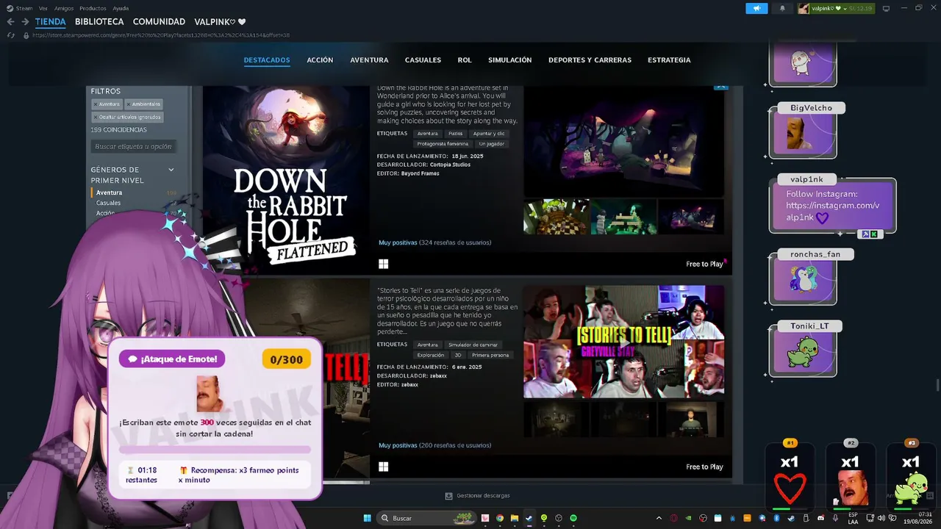Click the Un jugador tag
The width and height of the screenshot is (941, 529).
[x=492, y=144]
